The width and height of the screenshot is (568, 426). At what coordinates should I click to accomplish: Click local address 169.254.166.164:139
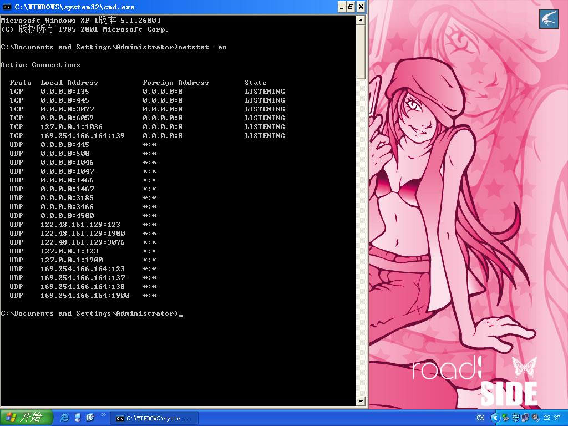click(x=83, y=136)
